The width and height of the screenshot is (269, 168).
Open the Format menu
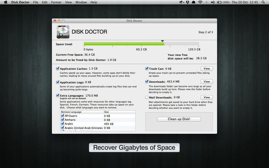coord(56,2)
